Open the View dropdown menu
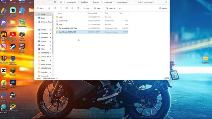This screenshot has width=212, height=119. (98, 8)
